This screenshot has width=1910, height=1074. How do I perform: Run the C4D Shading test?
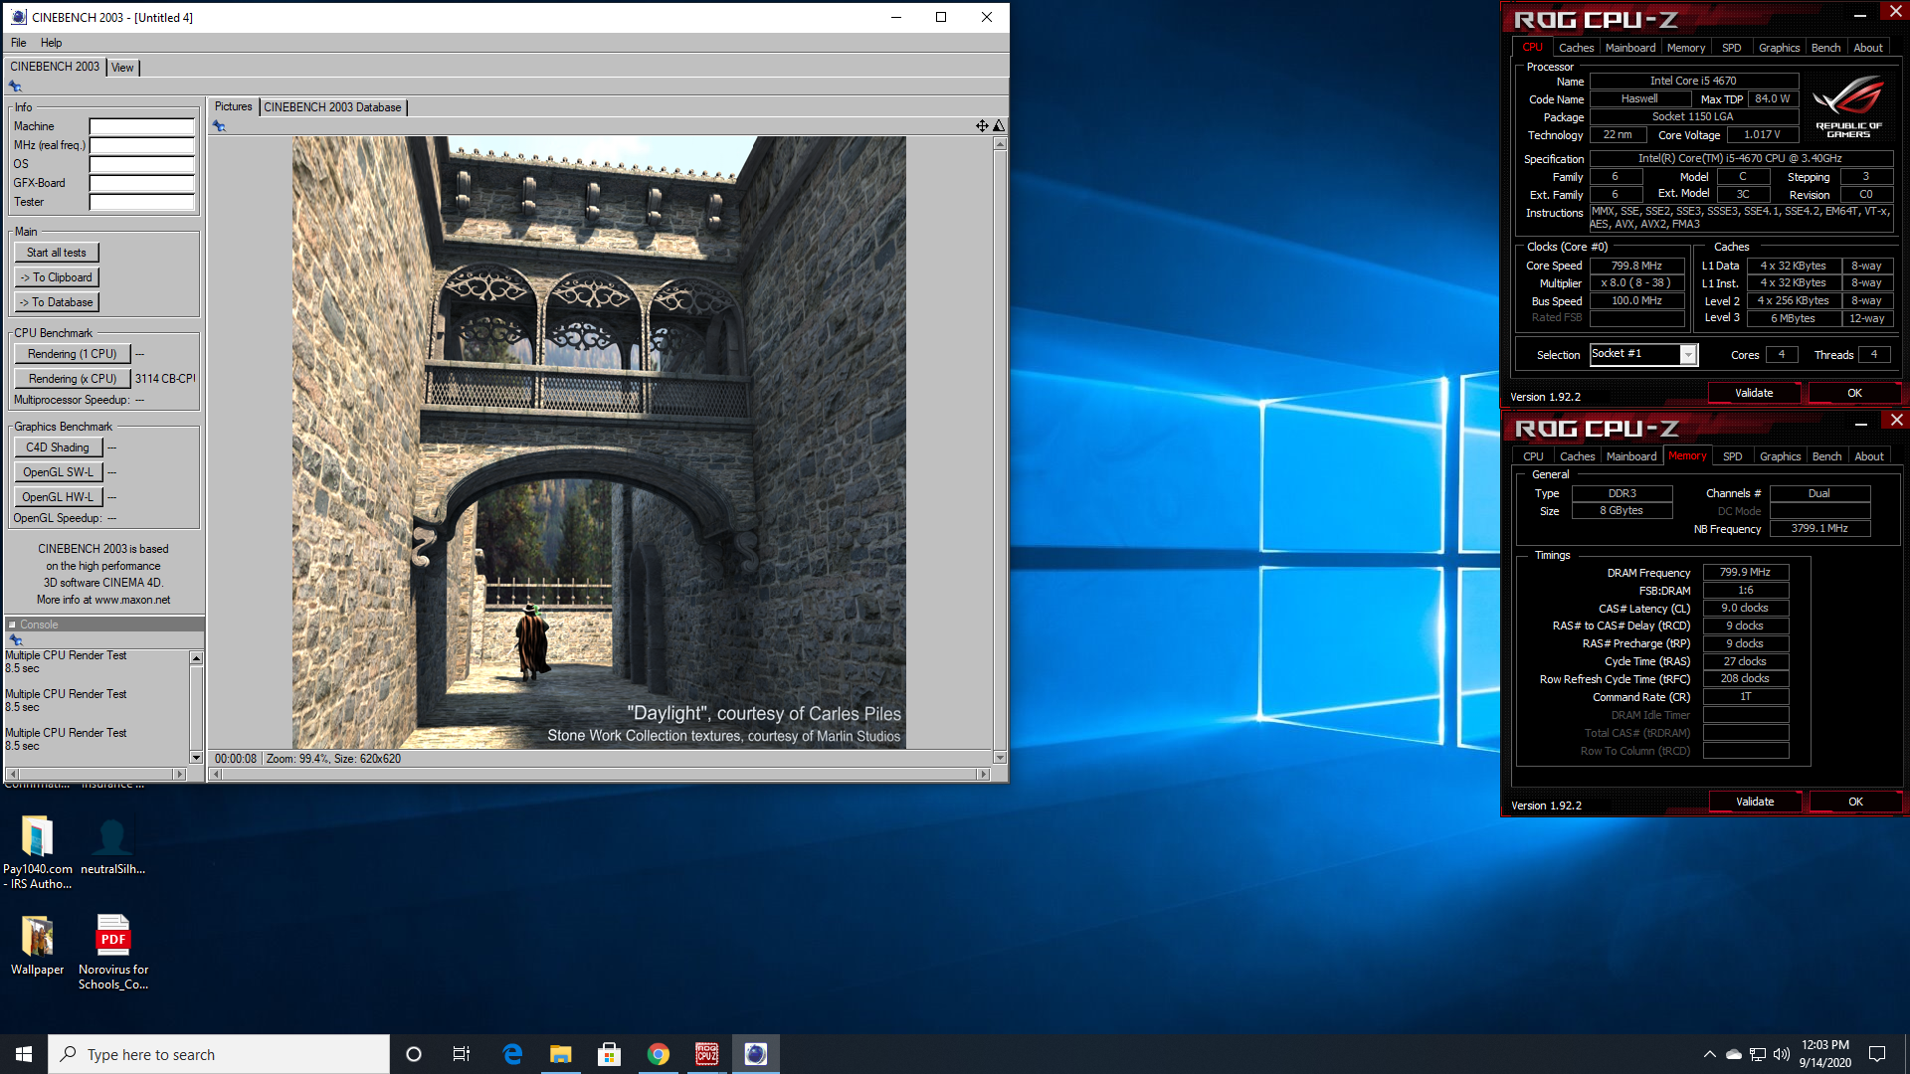58,447
